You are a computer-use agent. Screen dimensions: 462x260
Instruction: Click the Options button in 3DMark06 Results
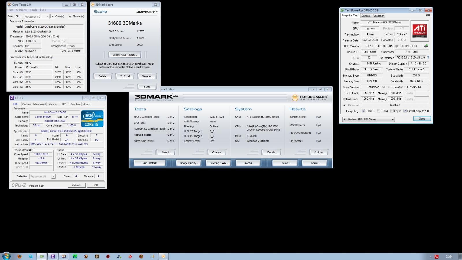click(319, 152)
